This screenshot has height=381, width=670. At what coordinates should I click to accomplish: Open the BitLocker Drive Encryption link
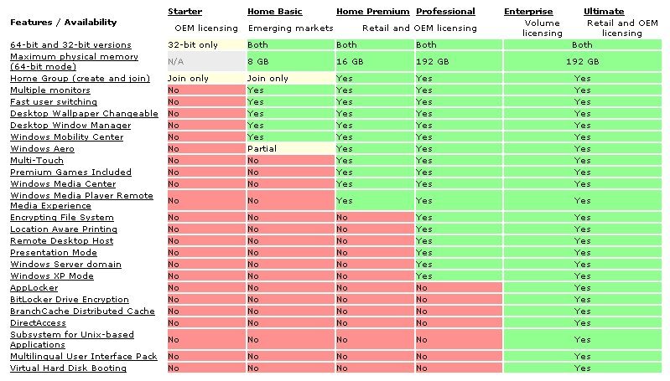coord(70,300)
